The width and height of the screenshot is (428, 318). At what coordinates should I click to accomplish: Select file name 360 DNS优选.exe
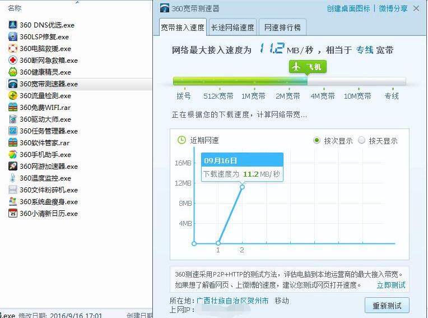click(x=47, y=25)
